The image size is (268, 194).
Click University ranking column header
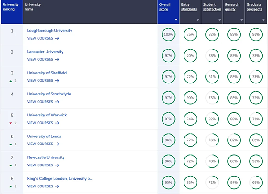11,7
